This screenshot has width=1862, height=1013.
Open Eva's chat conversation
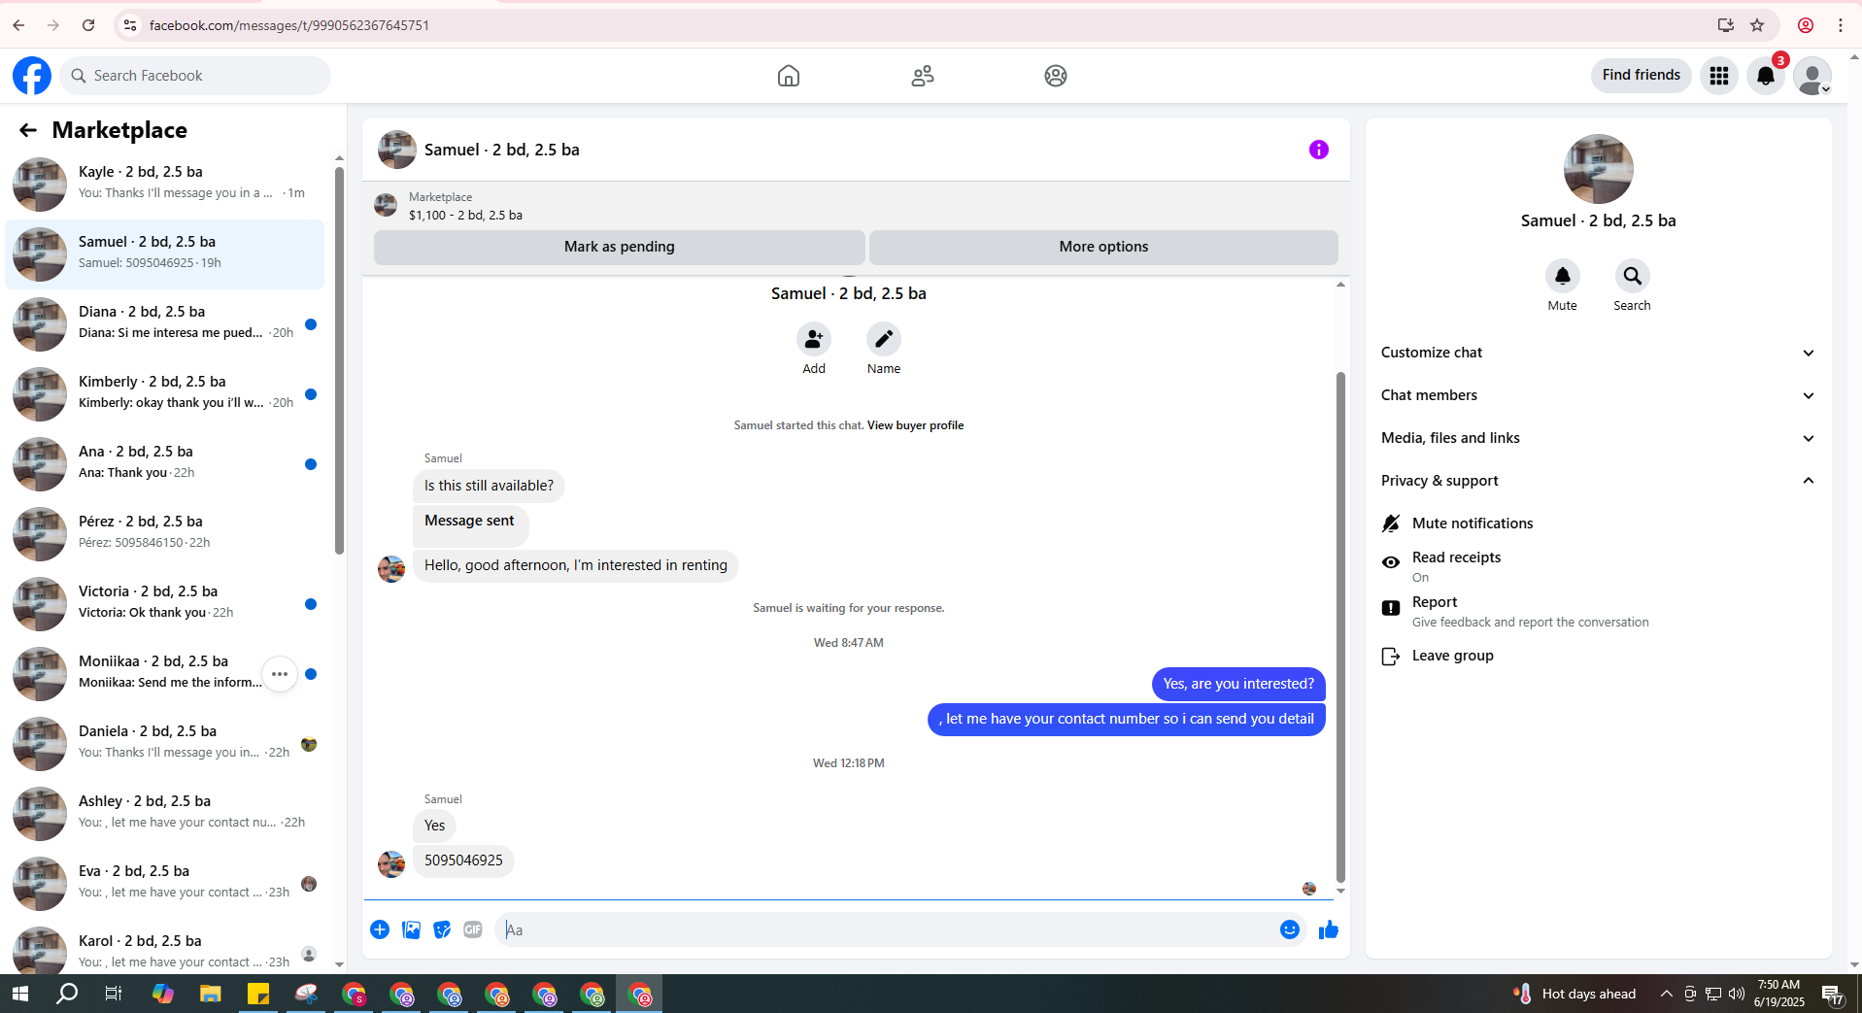(x=165, y=883)
